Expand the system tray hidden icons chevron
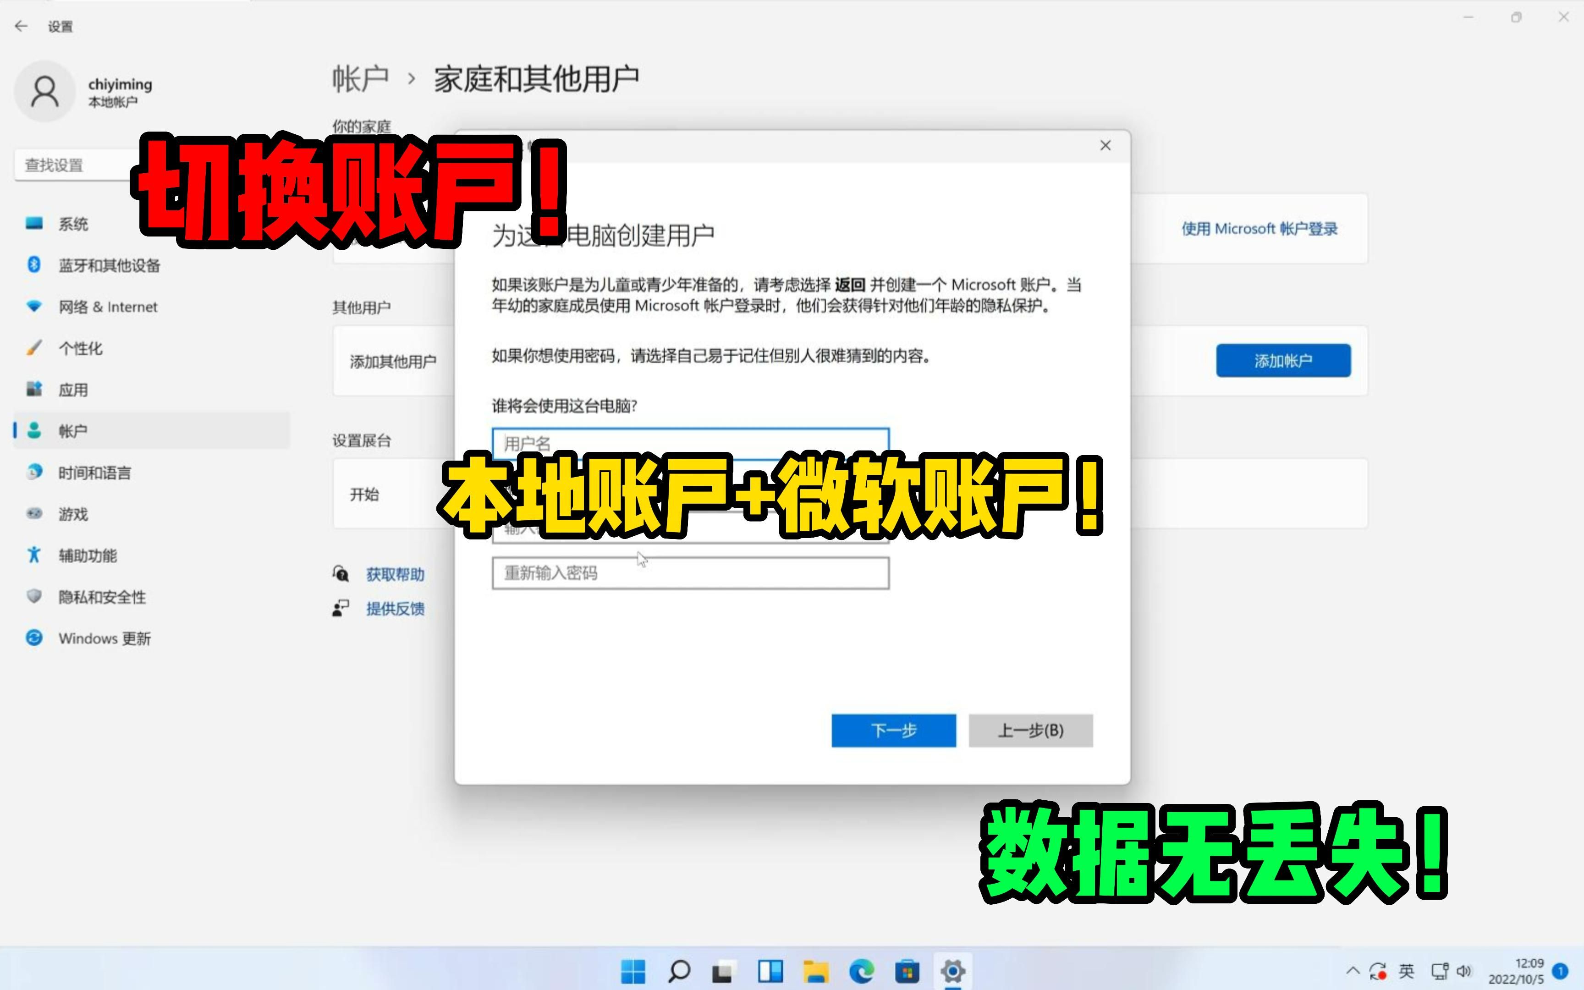The image size is (1584, 990). pyautogui.click(x=1352, y=970)
